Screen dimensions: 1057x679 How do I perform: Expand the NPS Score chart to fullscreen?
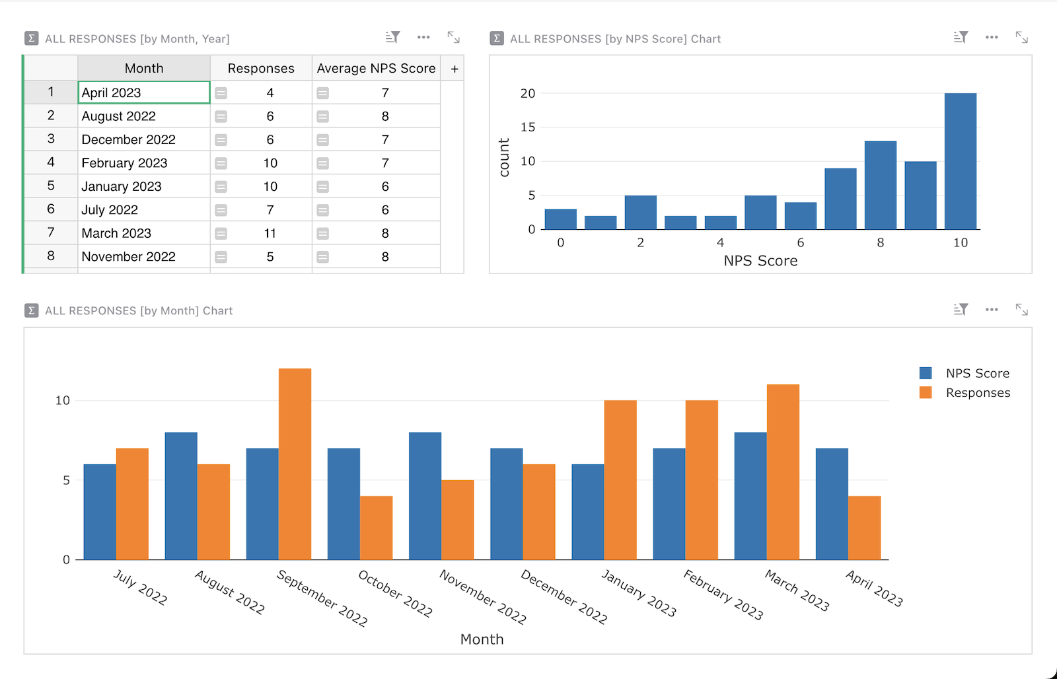(x=1022, y=38)
